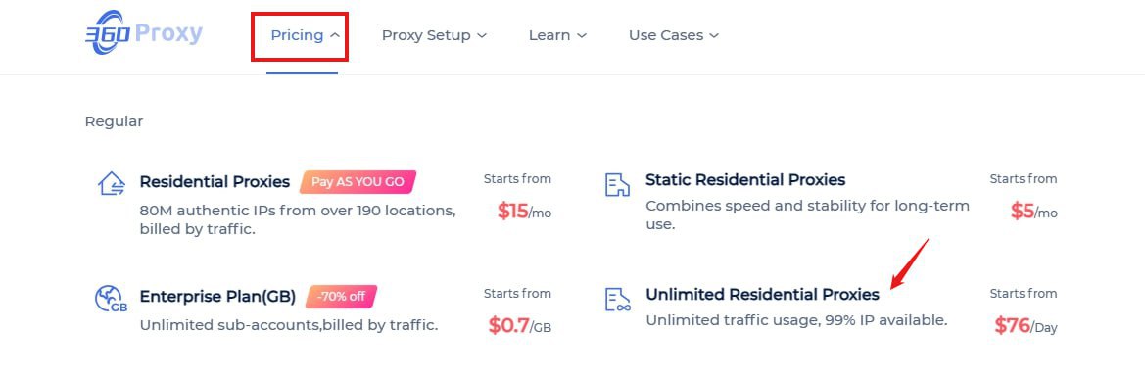Open Unlimited Residential Proxies link
Image resolution: width=1145 pixels, height=379 pixels.
pos(762,295)
